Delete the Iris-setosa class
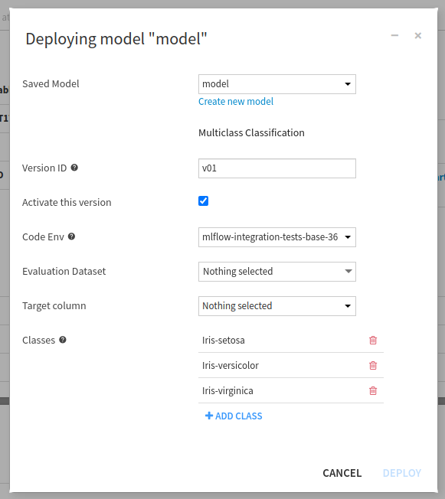Viewport: 445px width, 499px height. coord(373,341)
